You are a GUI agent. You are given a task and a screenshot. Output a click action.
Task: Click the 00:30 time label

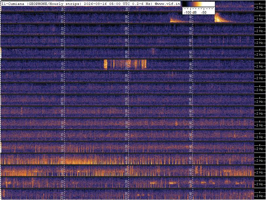pyautogui.click(x=126, y=54)
